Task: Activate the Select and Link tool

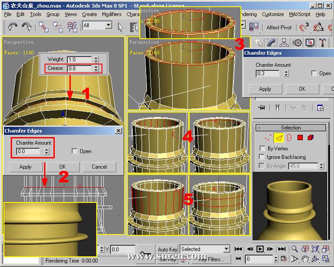Action: 44,27
